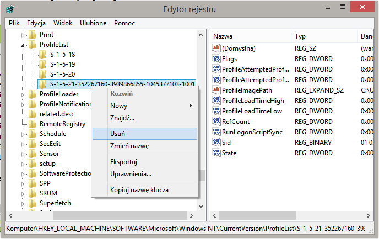Expand the Schedule tree node
This screenshot has height=239, width=379.
click(23, 134)
